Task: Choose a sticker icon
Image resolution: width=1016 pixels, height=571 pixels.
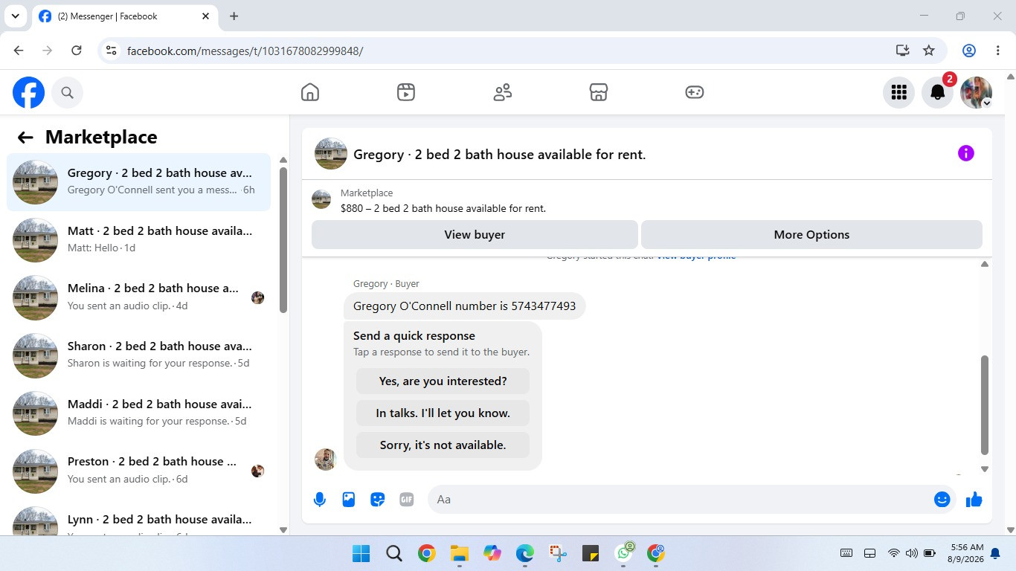Action: tap(378, 500)
